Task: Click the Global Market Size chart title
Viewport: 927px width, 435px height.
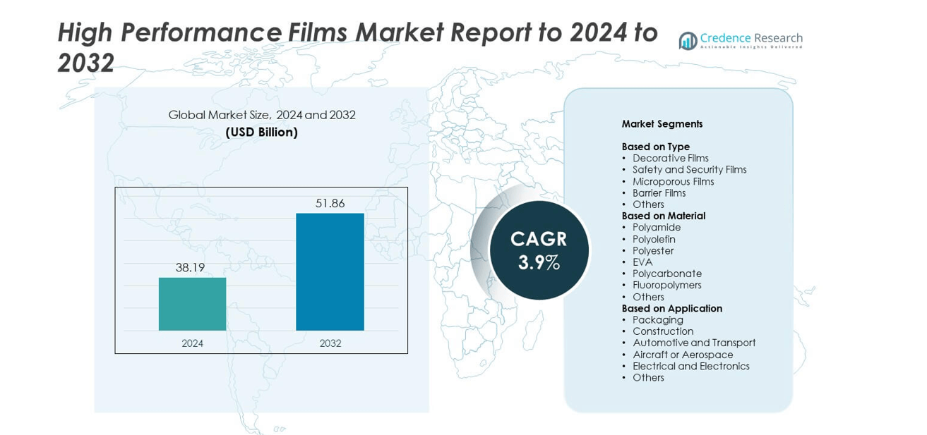Action: (261, 115)
